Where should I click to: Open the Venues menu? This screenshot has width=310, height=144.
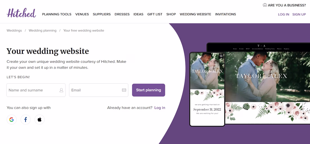coord(82,14)
